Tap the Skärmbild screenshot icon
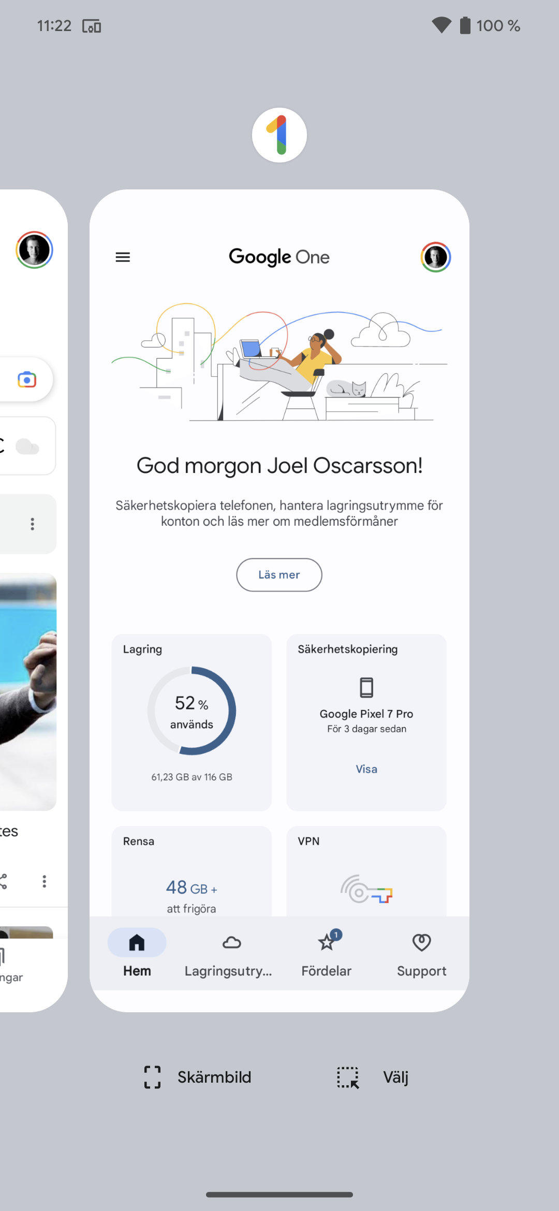The width and height of the screenshot is (559, 1211). [152, 1077]
